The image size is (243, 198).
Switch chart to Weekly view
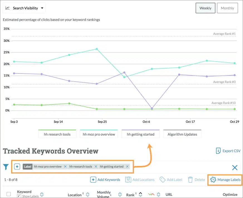pyautogui.click(x=205, y=8)
